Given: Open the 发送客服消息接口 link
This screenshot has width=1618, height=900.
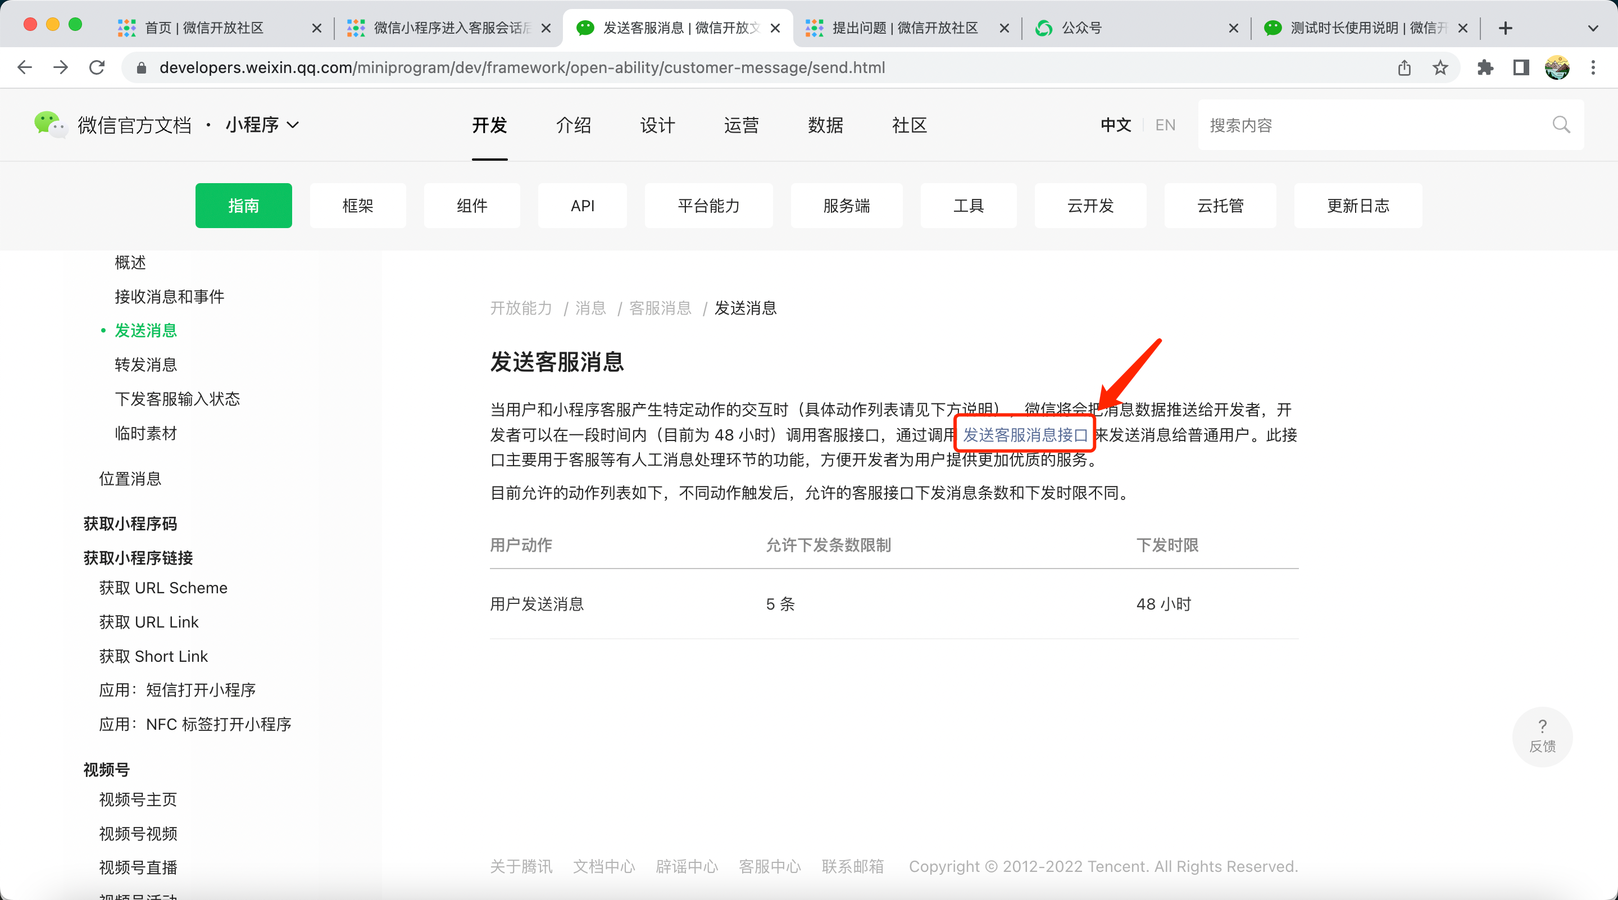Looking at the screenshot, I should point(1025,435).
